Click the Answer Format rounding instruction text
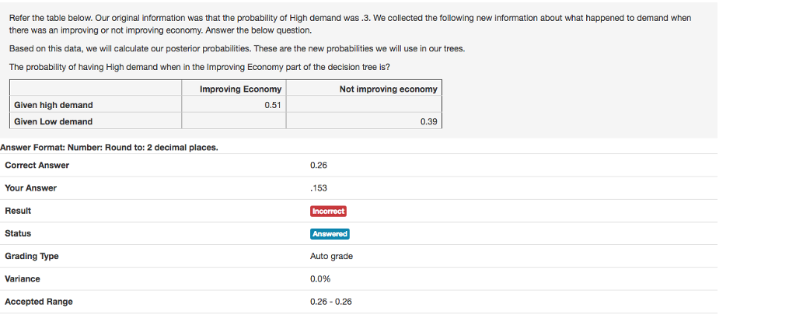 [x=110, y=147]
